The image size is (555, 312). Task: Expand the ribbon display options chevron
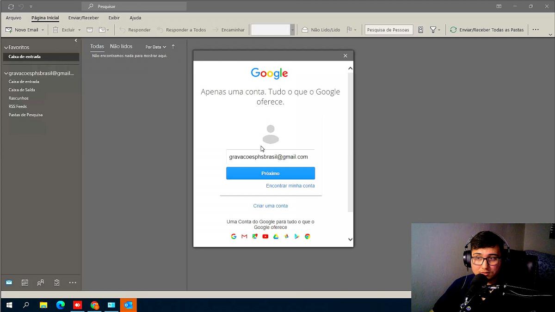point(550,34)
